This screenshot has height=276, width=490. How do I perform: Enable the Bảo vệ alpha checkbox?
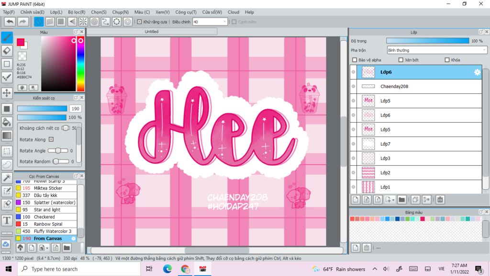point(355,60)
